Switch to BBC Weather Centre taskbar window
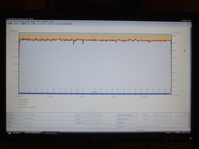The image size is (199, 149). pyautogui.click(x=33, y=133)
